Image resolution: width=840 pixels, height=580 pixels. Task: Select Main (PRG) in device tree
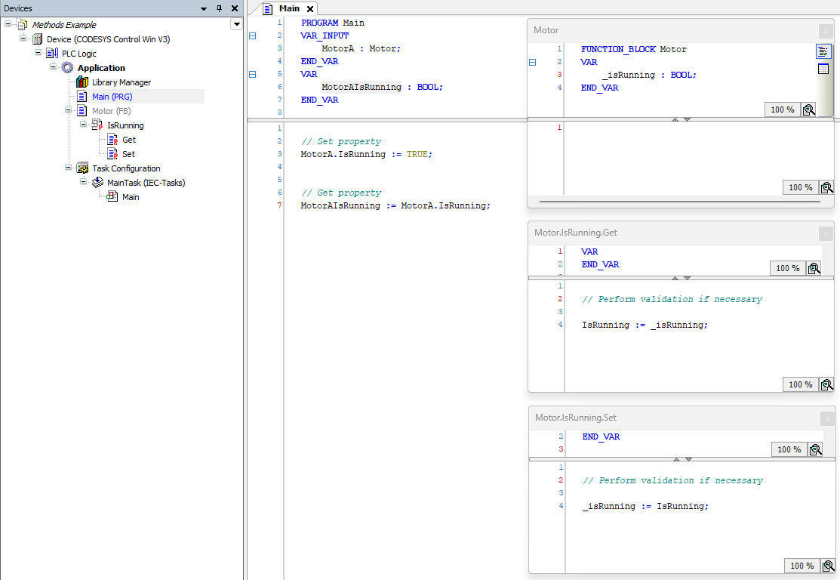pos(112,97)
